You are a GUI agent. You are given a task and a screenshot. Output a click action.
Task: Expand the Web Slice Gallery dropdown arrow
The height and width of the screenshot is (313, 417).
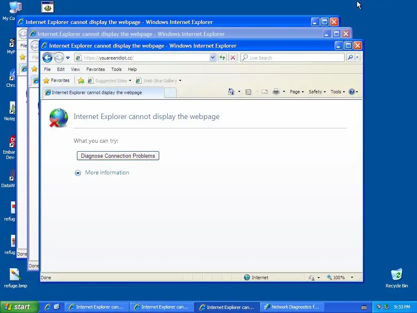point(180,81)
